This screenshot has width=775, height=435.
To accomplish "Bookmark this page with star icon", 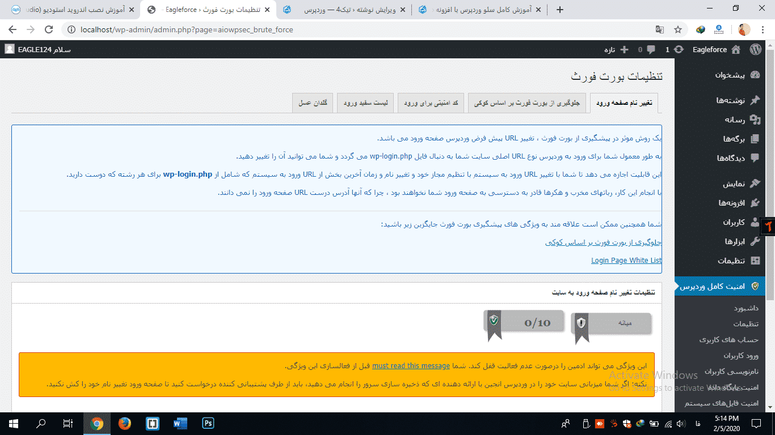I will click(x=677, y=29).
